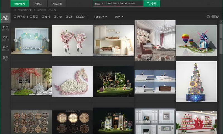Open 灯光 category in the sidebar

5,48
